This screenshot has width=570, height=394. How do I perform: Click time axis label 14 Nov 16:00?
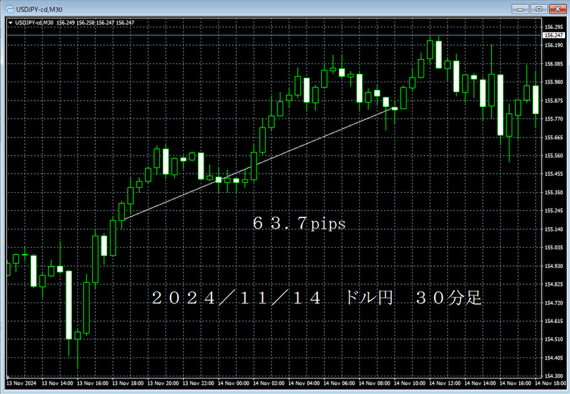click(x=516, y=383)
